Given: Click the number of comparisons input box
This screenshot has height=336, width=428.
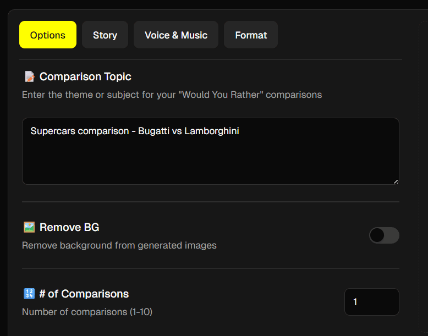Looking at the screenshot, I should click(371, 302).
